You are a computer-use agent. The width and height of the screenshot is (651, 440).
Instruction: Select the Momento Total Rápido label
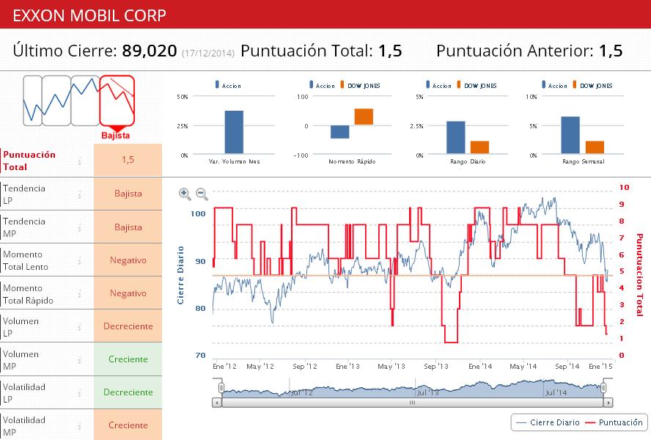tap(29, 294)
